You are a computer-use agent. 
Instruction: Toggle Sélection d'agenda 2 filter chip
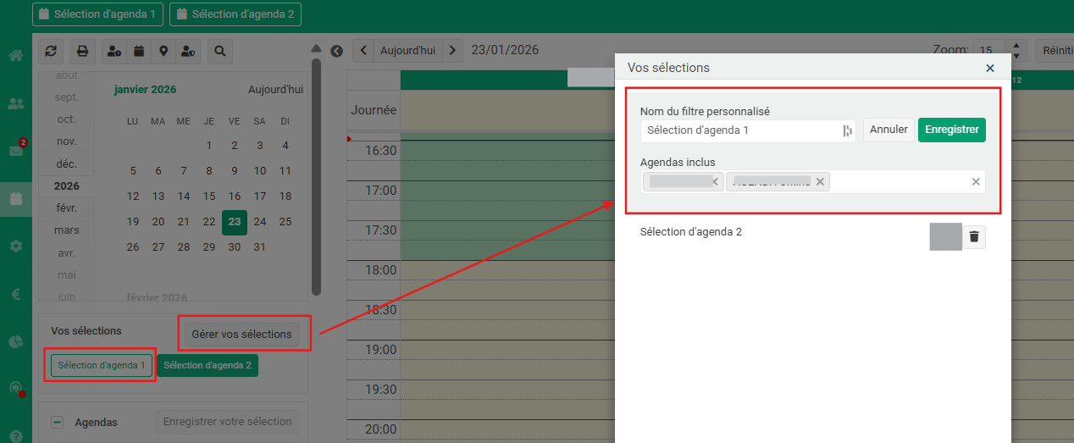point(208,366)
